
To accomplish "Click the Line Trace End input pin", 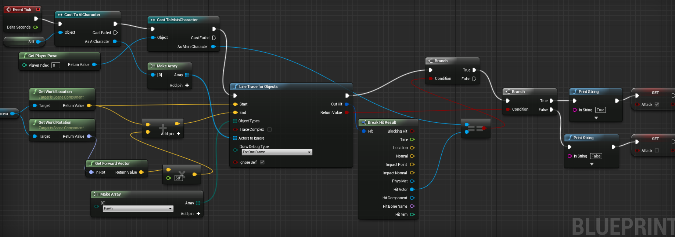I will [x=235, y=112].
